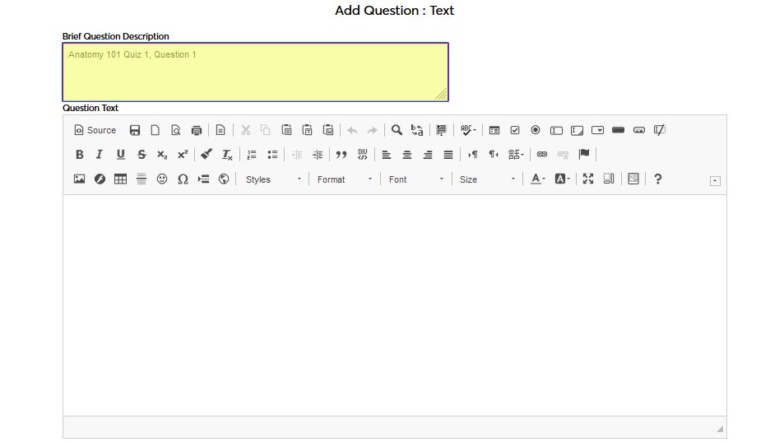Insert a Page Break for printing
Viewport: 770px width, 442px height.
point(203,179)
